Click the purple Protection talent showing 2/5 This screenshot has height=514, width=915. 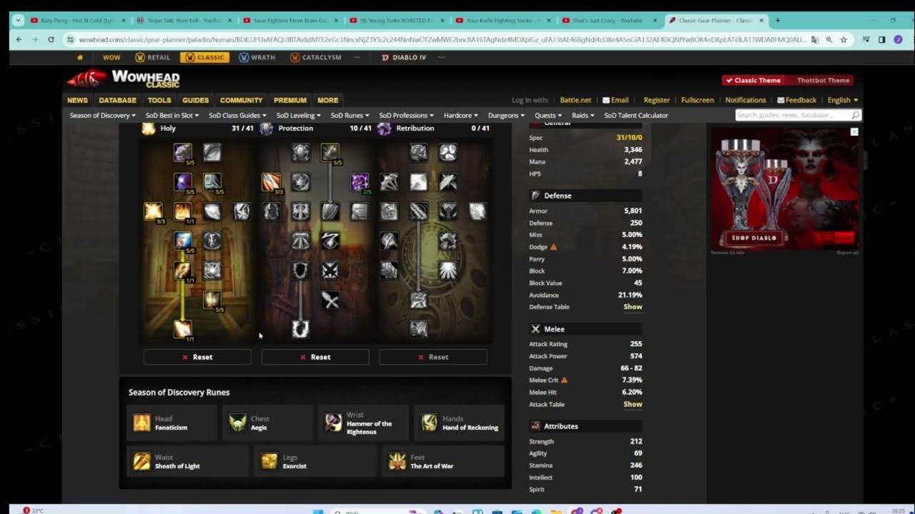pyautogui.click(x=360, y=181)
